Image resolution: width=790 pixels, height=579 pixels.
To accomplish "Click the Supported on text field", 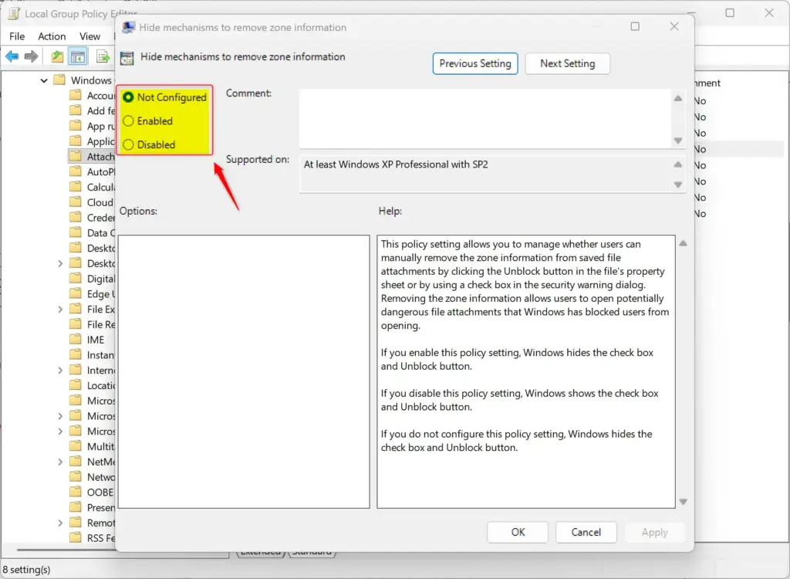I will 485,174.
